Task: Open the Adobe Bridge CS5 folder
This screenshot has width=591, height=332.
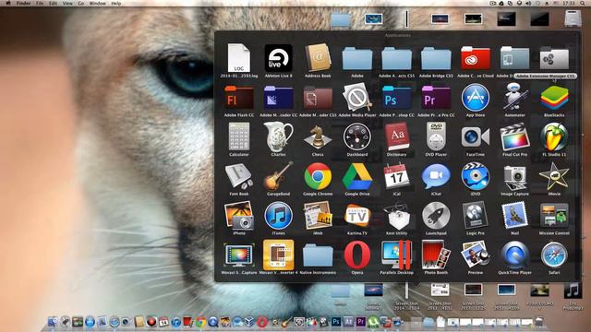Action: 436,58
